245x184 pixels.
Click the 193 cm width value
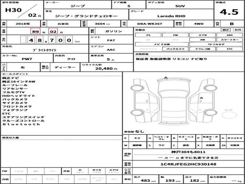[173, 181]
